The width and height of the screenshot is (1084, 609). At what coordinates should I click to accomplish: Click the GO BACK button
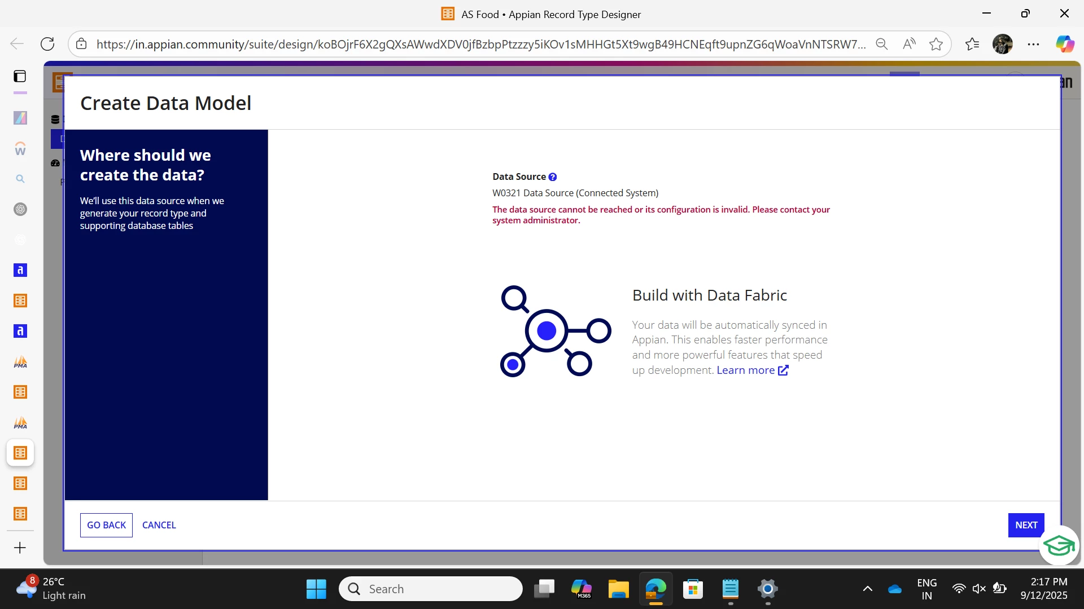pos(106,525)
